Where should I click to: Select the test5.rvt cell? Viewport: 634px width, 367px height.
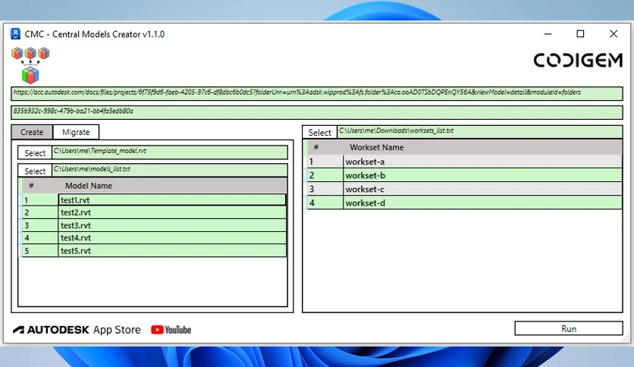click(x=172, y=250)
